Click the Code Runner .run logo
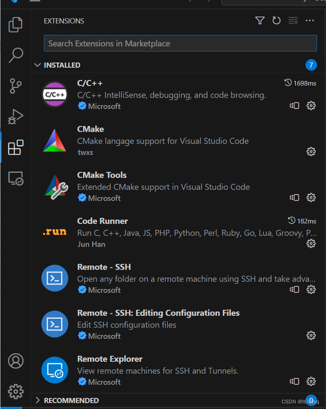The image size is (326, 409). pos(55,232)
